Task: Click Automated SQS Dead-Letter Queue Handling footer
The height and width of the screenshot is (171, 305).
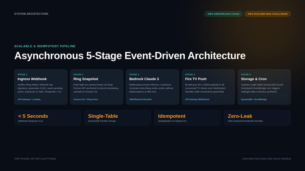Action: pos(266,159)
